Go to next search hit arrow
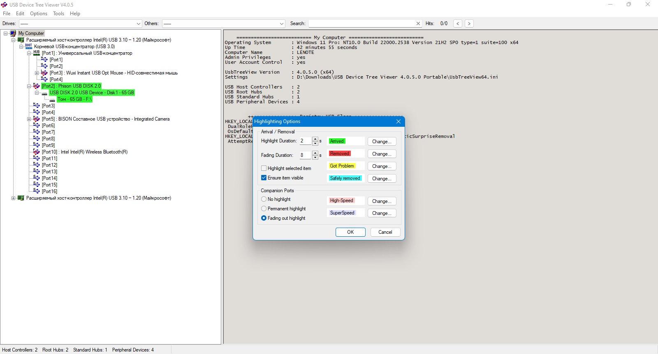This screenshot has width=658, height=354. click(x=469, y=23)
